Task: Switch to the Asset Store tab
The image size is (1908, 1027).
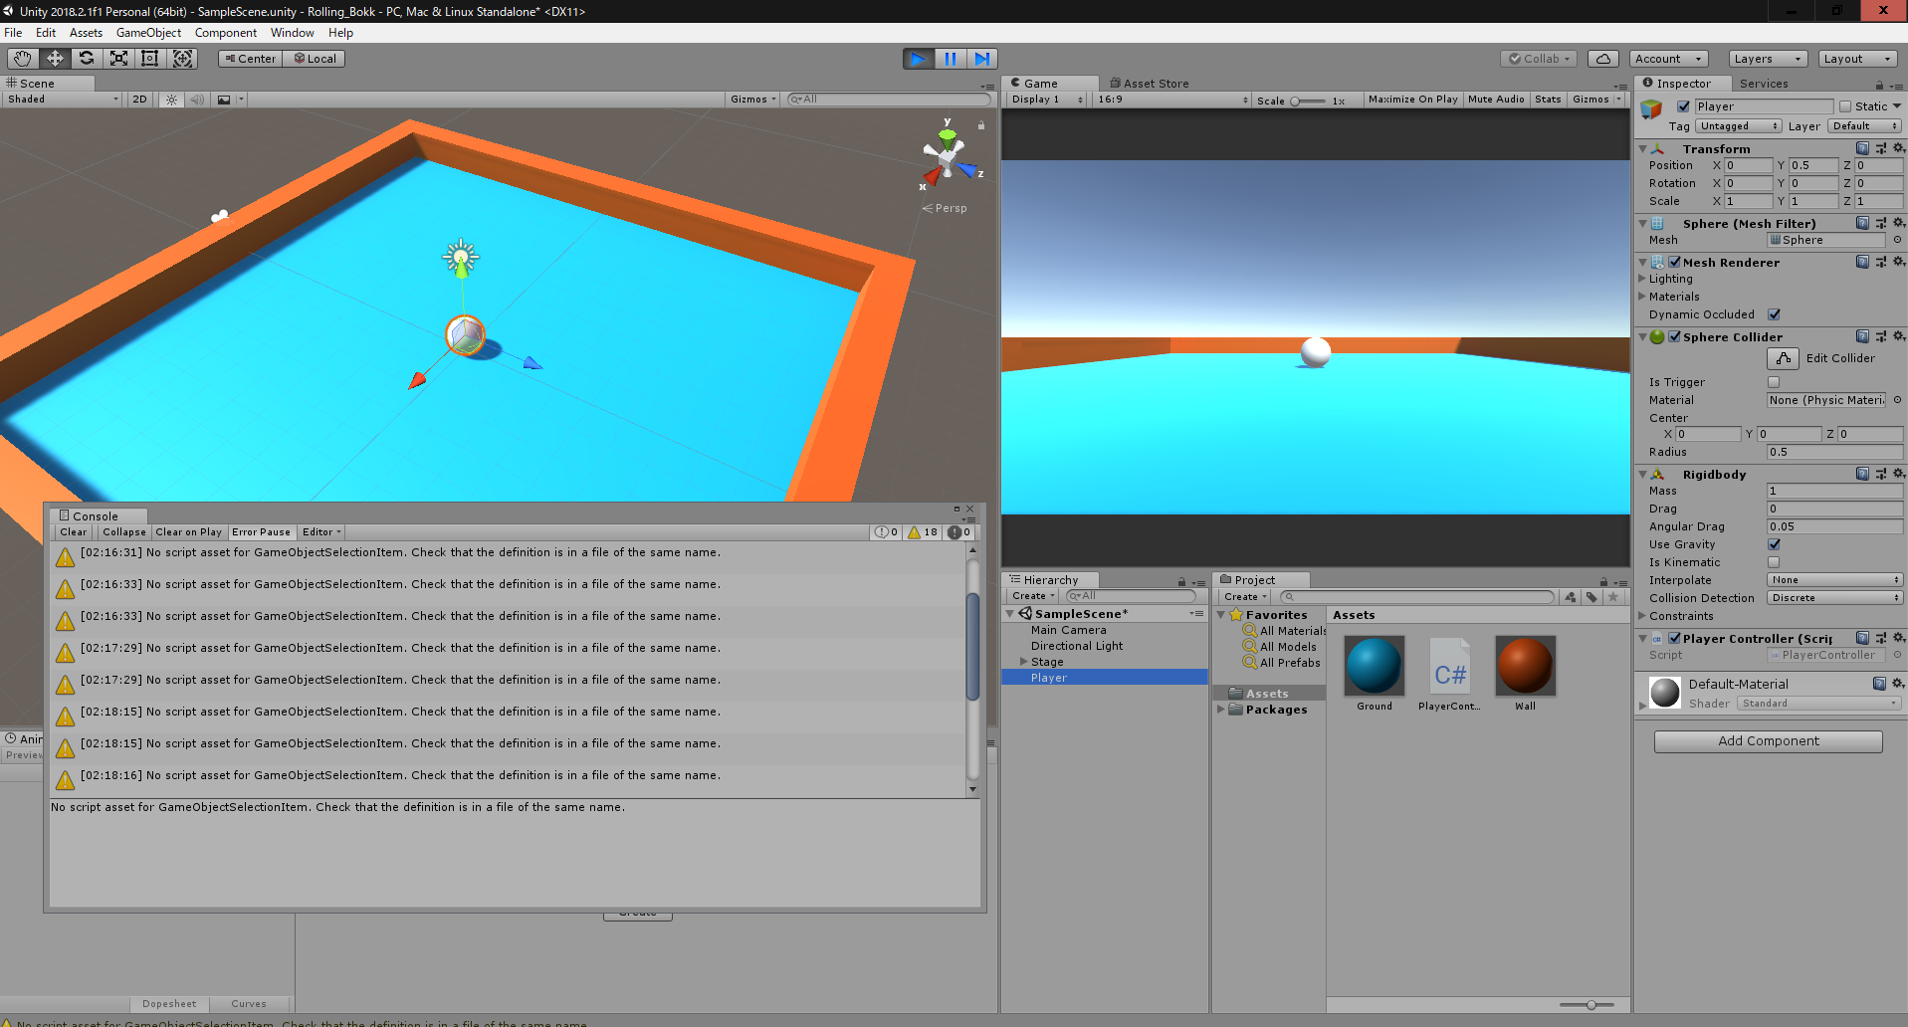Action: tap(1149, 84)
